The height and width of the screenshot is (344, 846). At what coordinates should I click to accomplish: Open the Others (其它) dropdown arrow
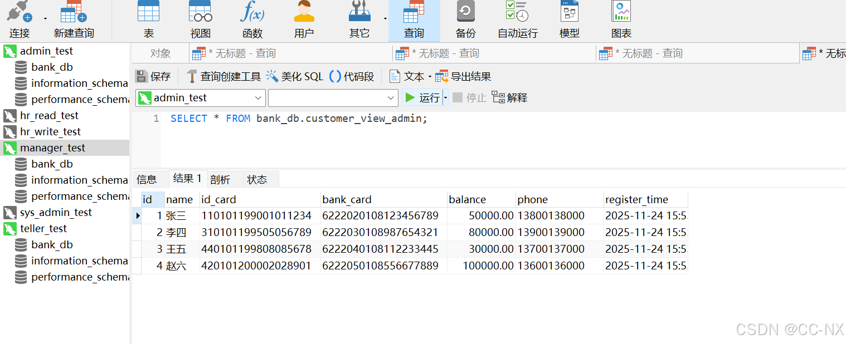[x=385, y=18]
